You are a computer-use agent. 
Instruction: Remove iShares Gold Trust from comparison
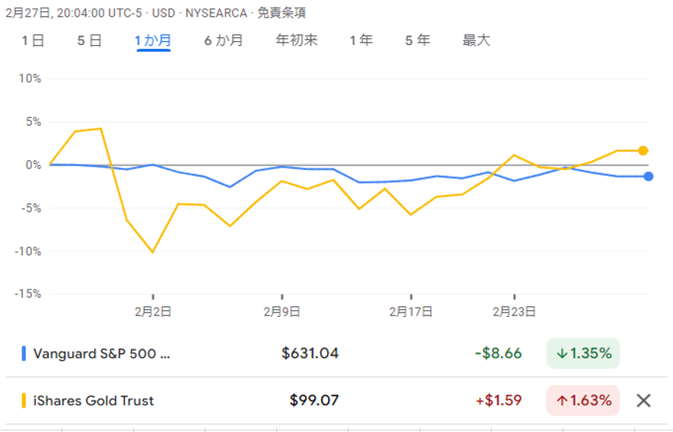pos(643,401)
